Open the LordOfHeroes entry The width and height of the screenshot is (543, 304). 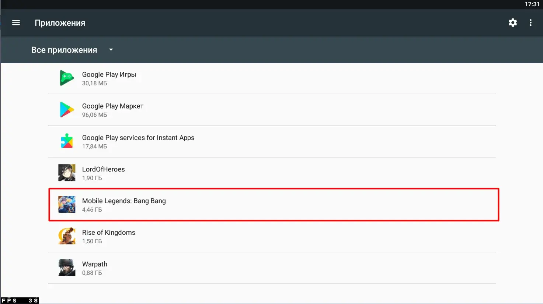pos(272,173)
